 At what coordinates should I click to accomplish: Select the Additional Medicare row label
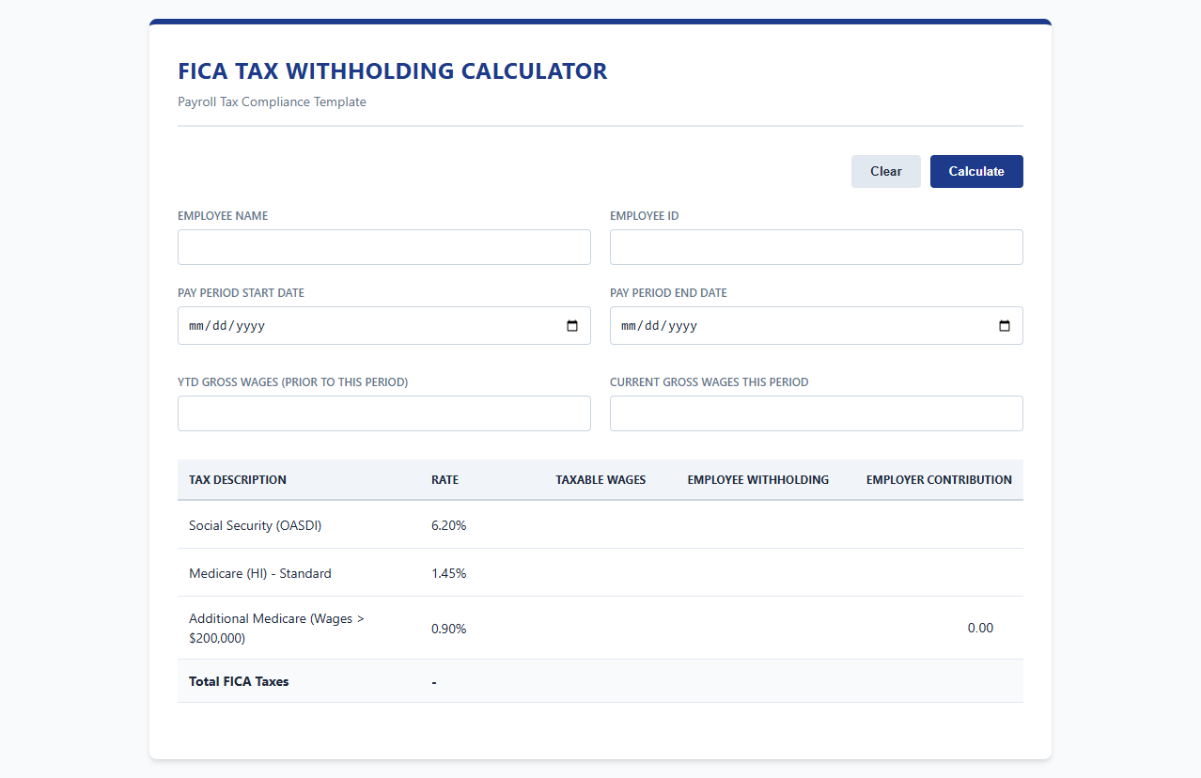click(x=276, y=628)
